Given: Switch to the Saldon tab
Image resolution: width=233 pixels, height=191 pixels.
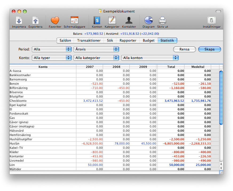Looking at the screenshot, I should coord(65,40).
